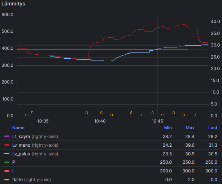222x184 pixels.
Task: Sort legend by Last column header
Action: pyautogui.click(x=213, y=128)
